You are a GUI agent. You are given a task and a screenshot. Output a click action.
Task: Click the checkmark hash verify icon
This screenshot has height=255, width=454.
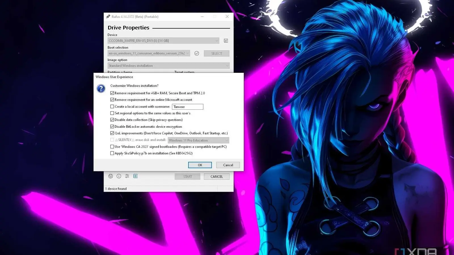coord(197,53)
